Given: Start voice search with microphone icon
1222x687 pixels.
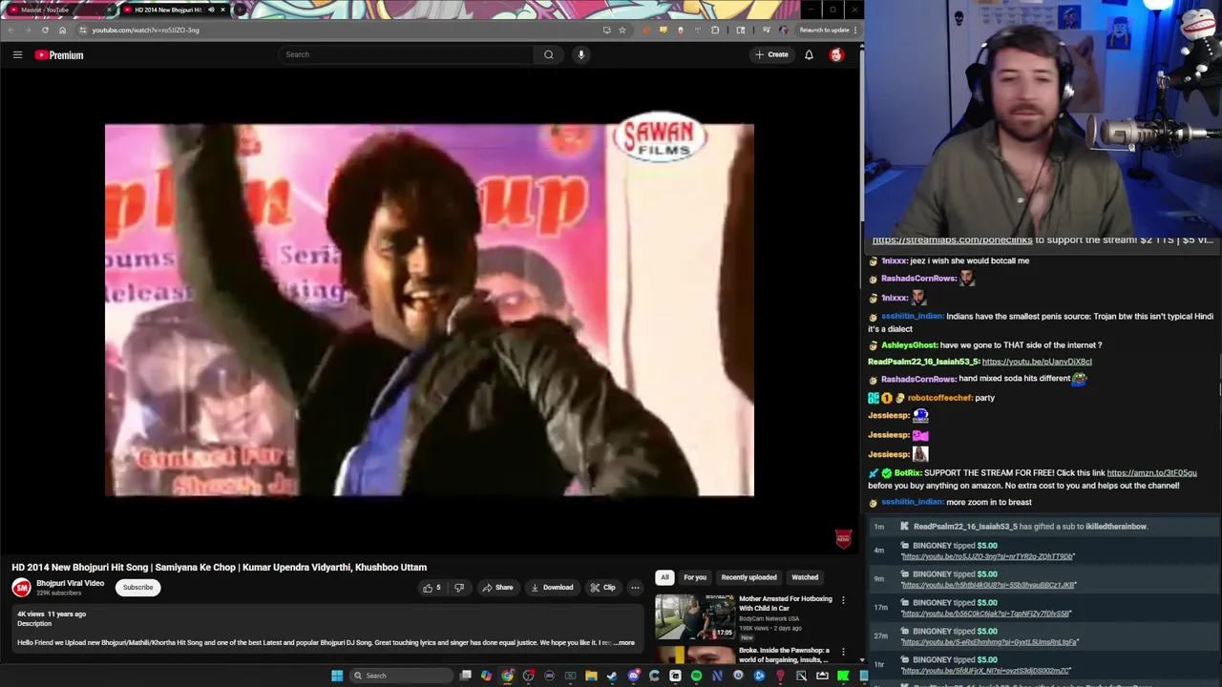Looking at the screenshot, I should (x=580, y=54).
